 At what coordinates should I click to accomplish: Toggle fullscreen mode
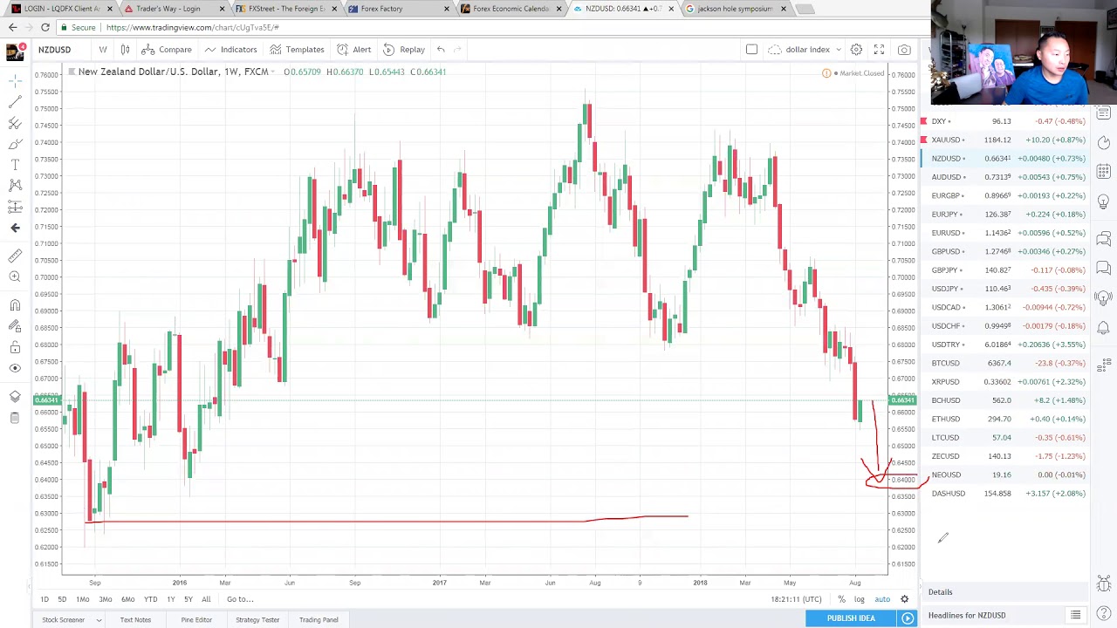[879, 50]
